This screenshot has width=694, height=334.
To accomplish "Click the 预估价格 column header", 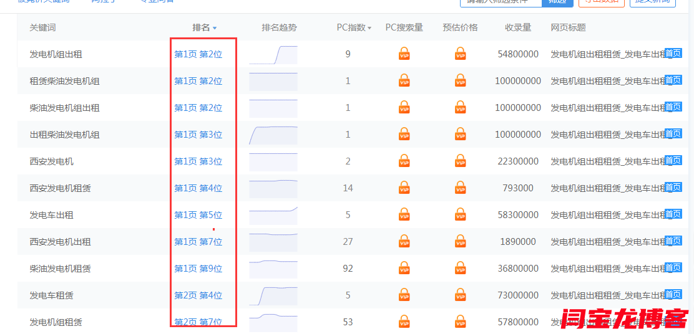I will coord(461,27).
